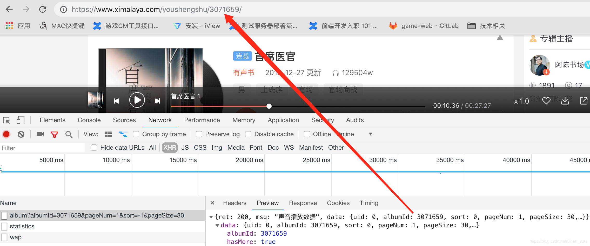This screenshot has width=590, height=246.
Task: Enable the Hide data URLs checkbox
Action: [x=94, y=148]
